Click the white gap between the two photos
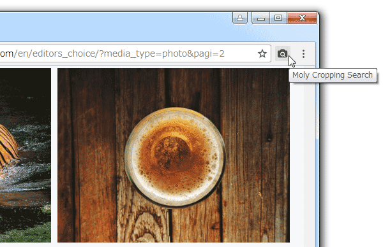Viewport: 383px width, 247px height. coord(54,155)
